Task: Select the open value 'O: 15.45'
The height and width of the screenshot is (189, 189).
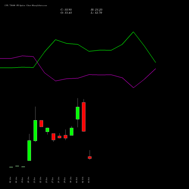Action: (66, 13)
